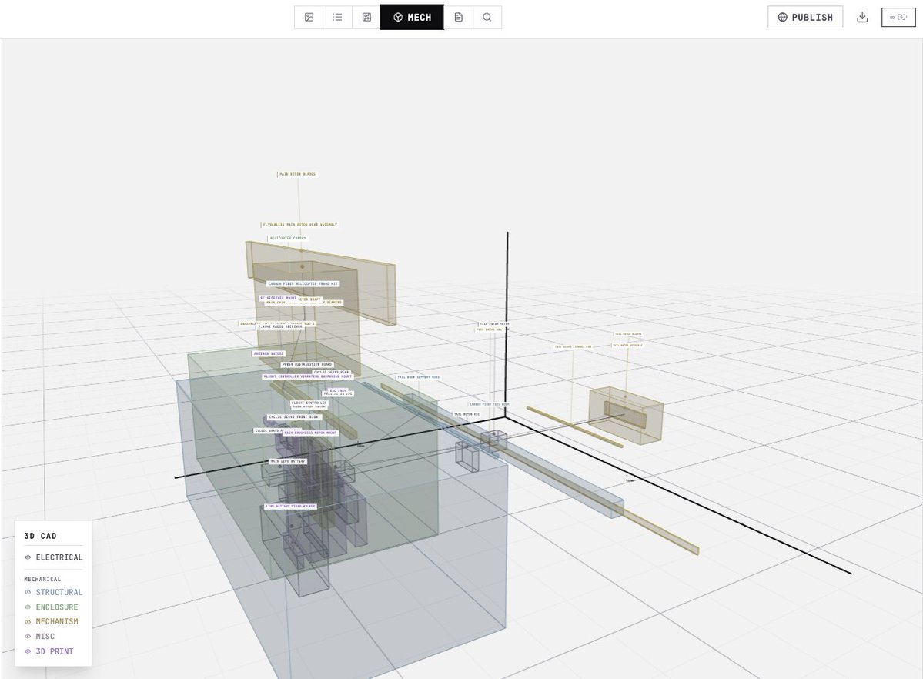Select the TAIL ROTOR ASSEMBLY label
Image resolution: width=923 pixels, height=679 pixels.
click(x=627, y=346)
